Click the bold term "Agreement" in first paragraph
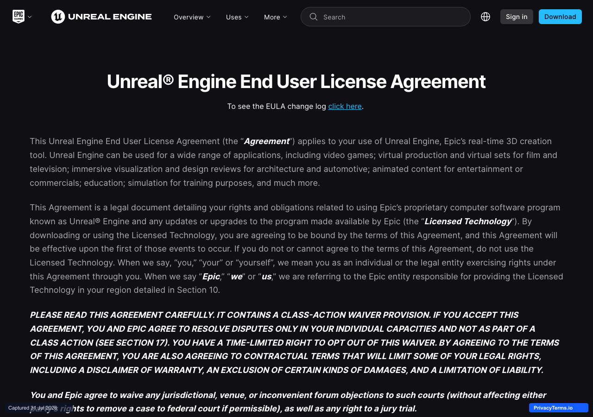 267,141
